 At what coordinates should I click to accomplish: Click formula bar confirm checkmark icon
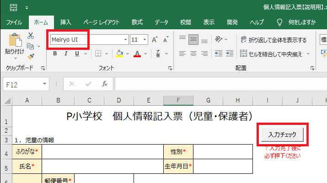(x=88, y=84)
